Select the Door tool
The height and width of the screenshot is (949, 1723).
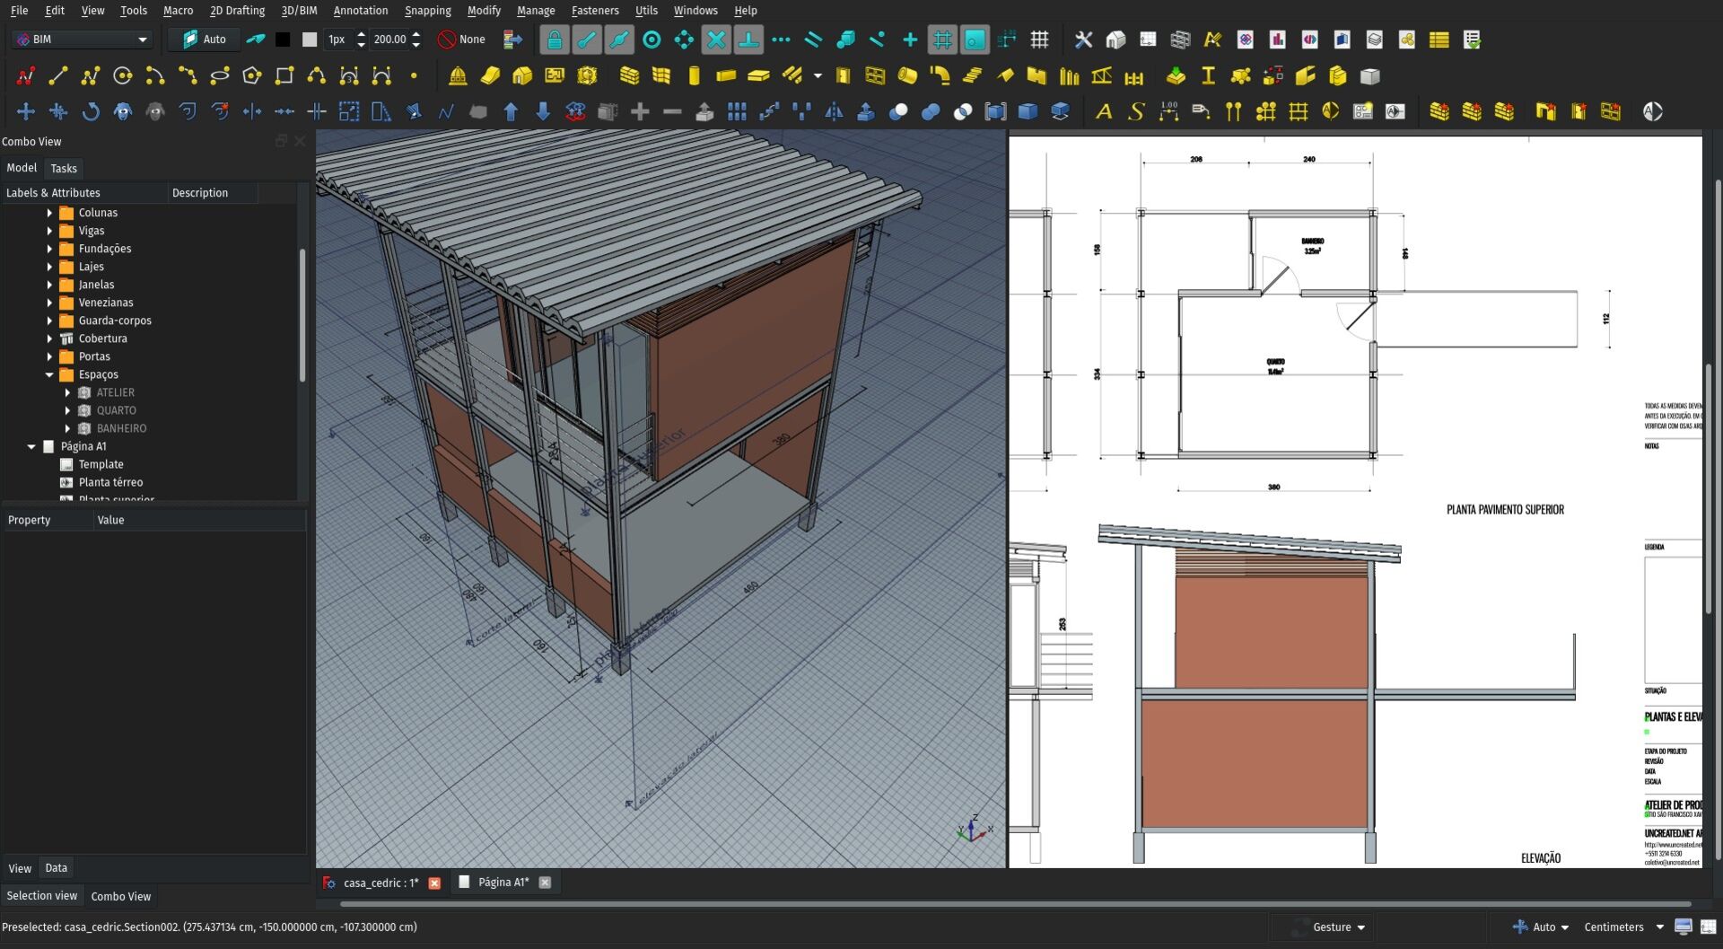[843, 76]
